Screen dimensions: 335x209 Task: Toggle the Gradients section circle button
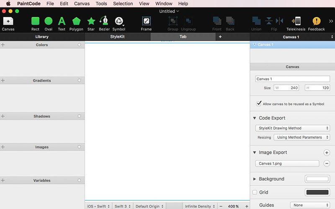coord(79,80)
